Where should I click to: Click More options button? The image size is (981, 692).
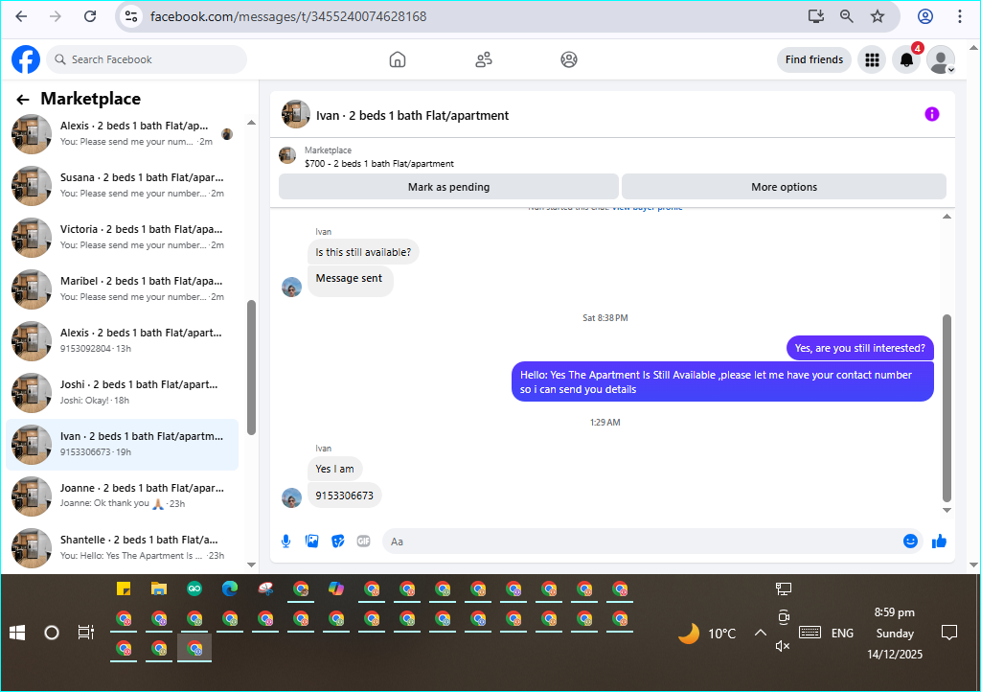click(784, 187)
